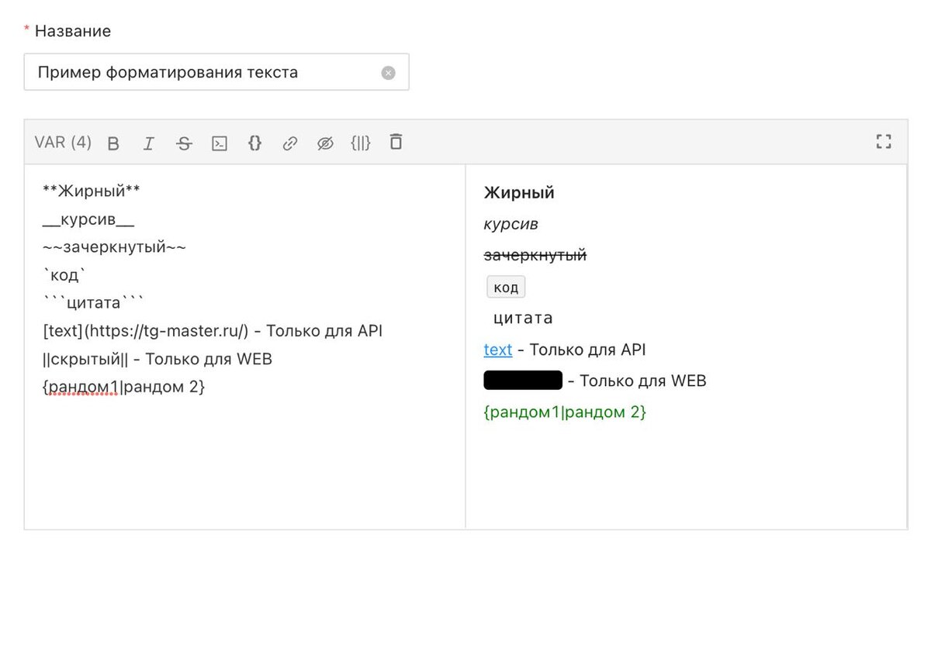Click the '**Жирный**' line in editor
Screen dimensions: 931x655
92,191
